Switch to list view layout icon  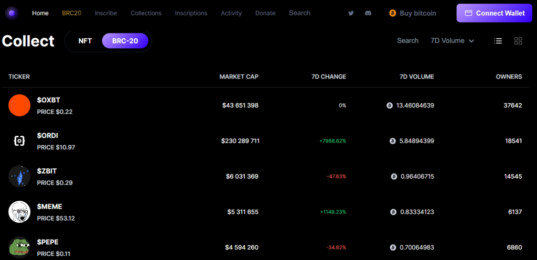498,41
